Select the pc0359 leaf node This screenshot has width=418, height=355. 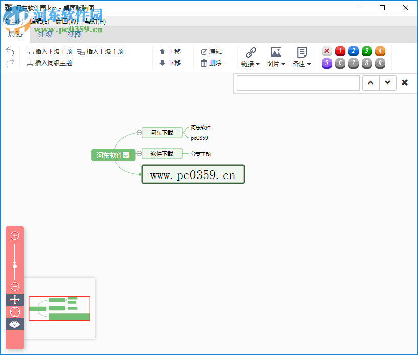click(x=200, y=138)
